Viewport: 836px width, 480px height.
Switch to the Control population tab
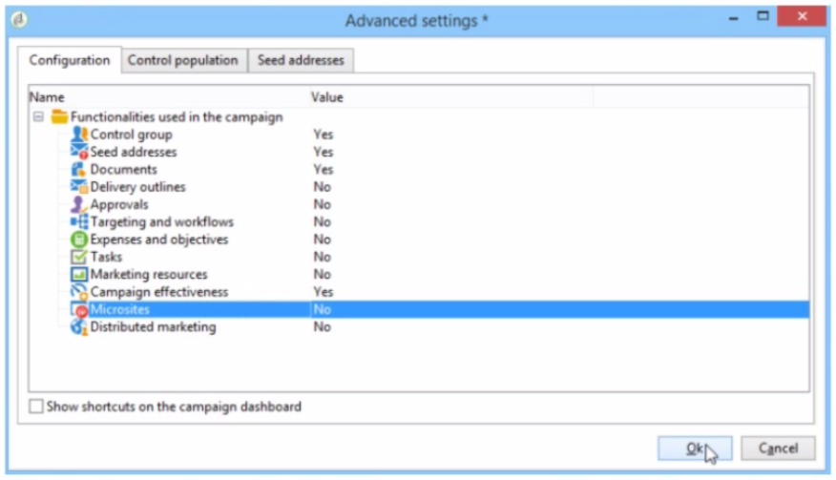pyautogui.click(x=182, y=60)
